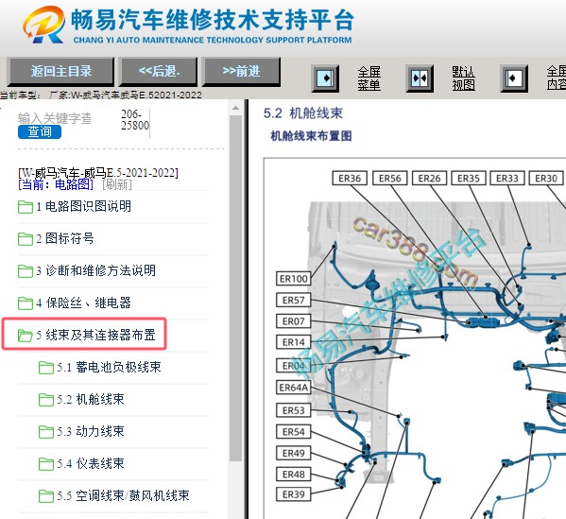
Task: Click connector label ER30
Action: tap(546, 178)
